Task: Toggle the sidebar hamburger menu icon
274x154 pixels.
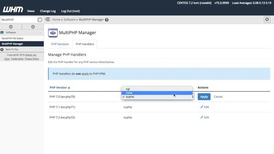Action: pos(48,19)
